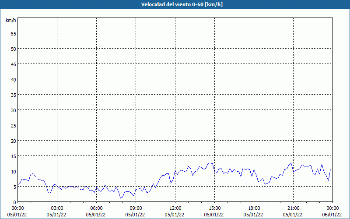Image resolution: width=350 pixels, height=219 pixels.
Task: Select the '00:00' time label above 05/01/22
Action: tap(17, 208)
